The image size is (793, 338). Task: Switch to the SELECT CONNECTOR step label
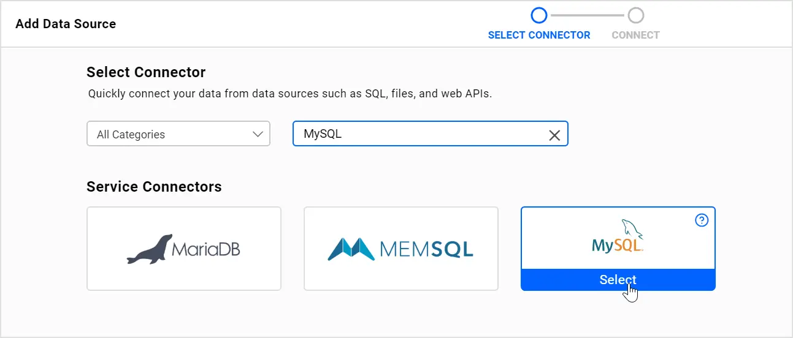tap(539, 36)
